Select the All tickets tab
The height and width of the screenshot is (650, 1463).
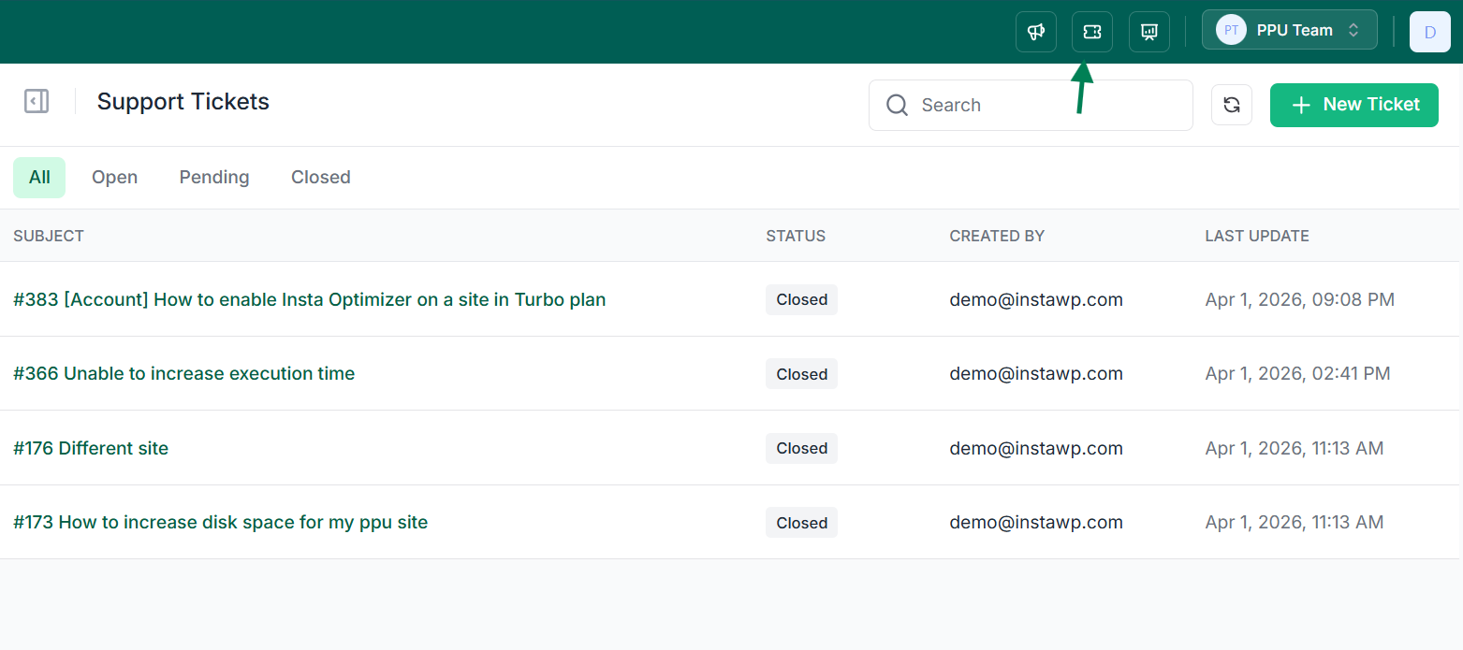39,178
